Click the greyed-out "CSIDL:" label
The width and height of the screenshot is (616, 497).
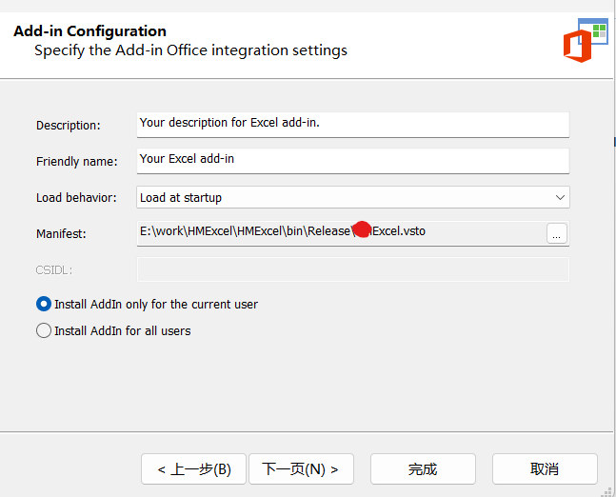click(54, 270)
